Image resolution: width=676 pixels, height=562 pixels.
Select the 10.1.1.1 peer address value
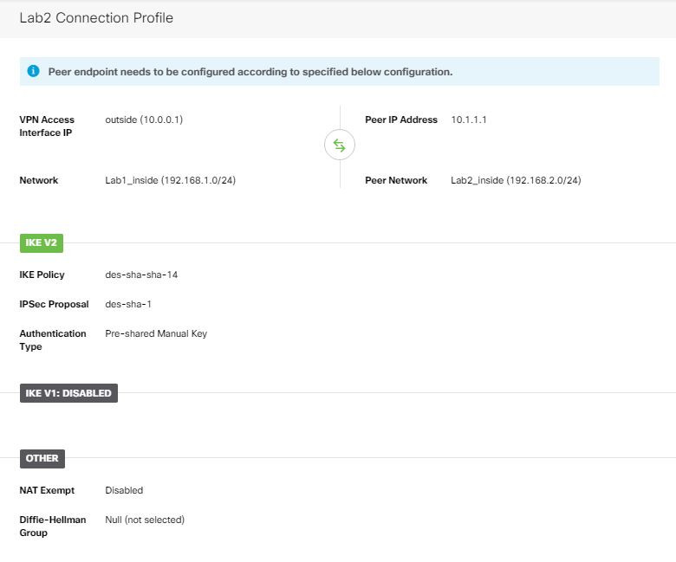[x=469, y=120]
